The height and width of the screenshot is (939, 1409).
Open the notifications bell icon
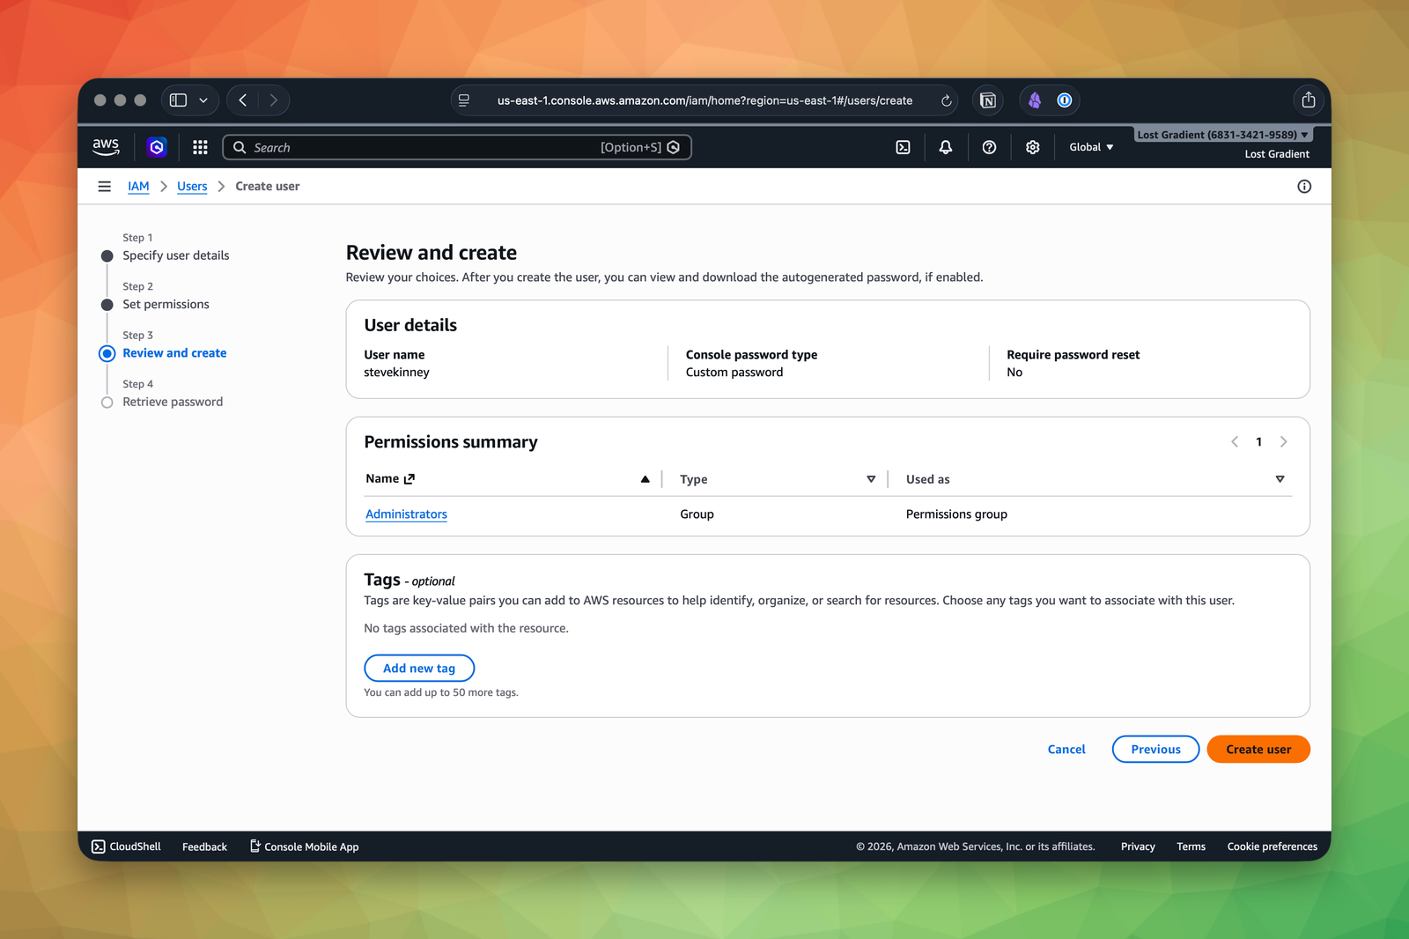pos(945,147)
